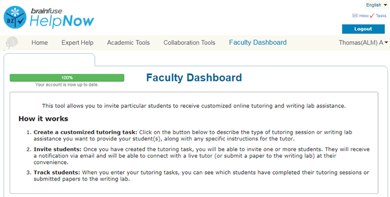Click the "How it works" heading
Viewport: 390px width, 197px height.
coord(43,119)
